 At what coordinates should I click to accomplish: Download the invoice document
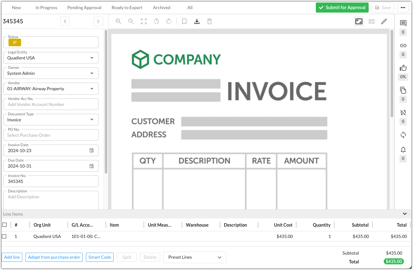197,21
